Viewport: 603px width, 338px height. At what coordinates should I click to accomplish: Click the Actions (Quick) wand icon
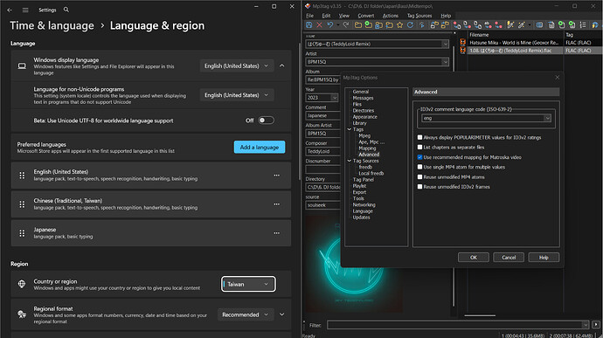coord(522,25)
